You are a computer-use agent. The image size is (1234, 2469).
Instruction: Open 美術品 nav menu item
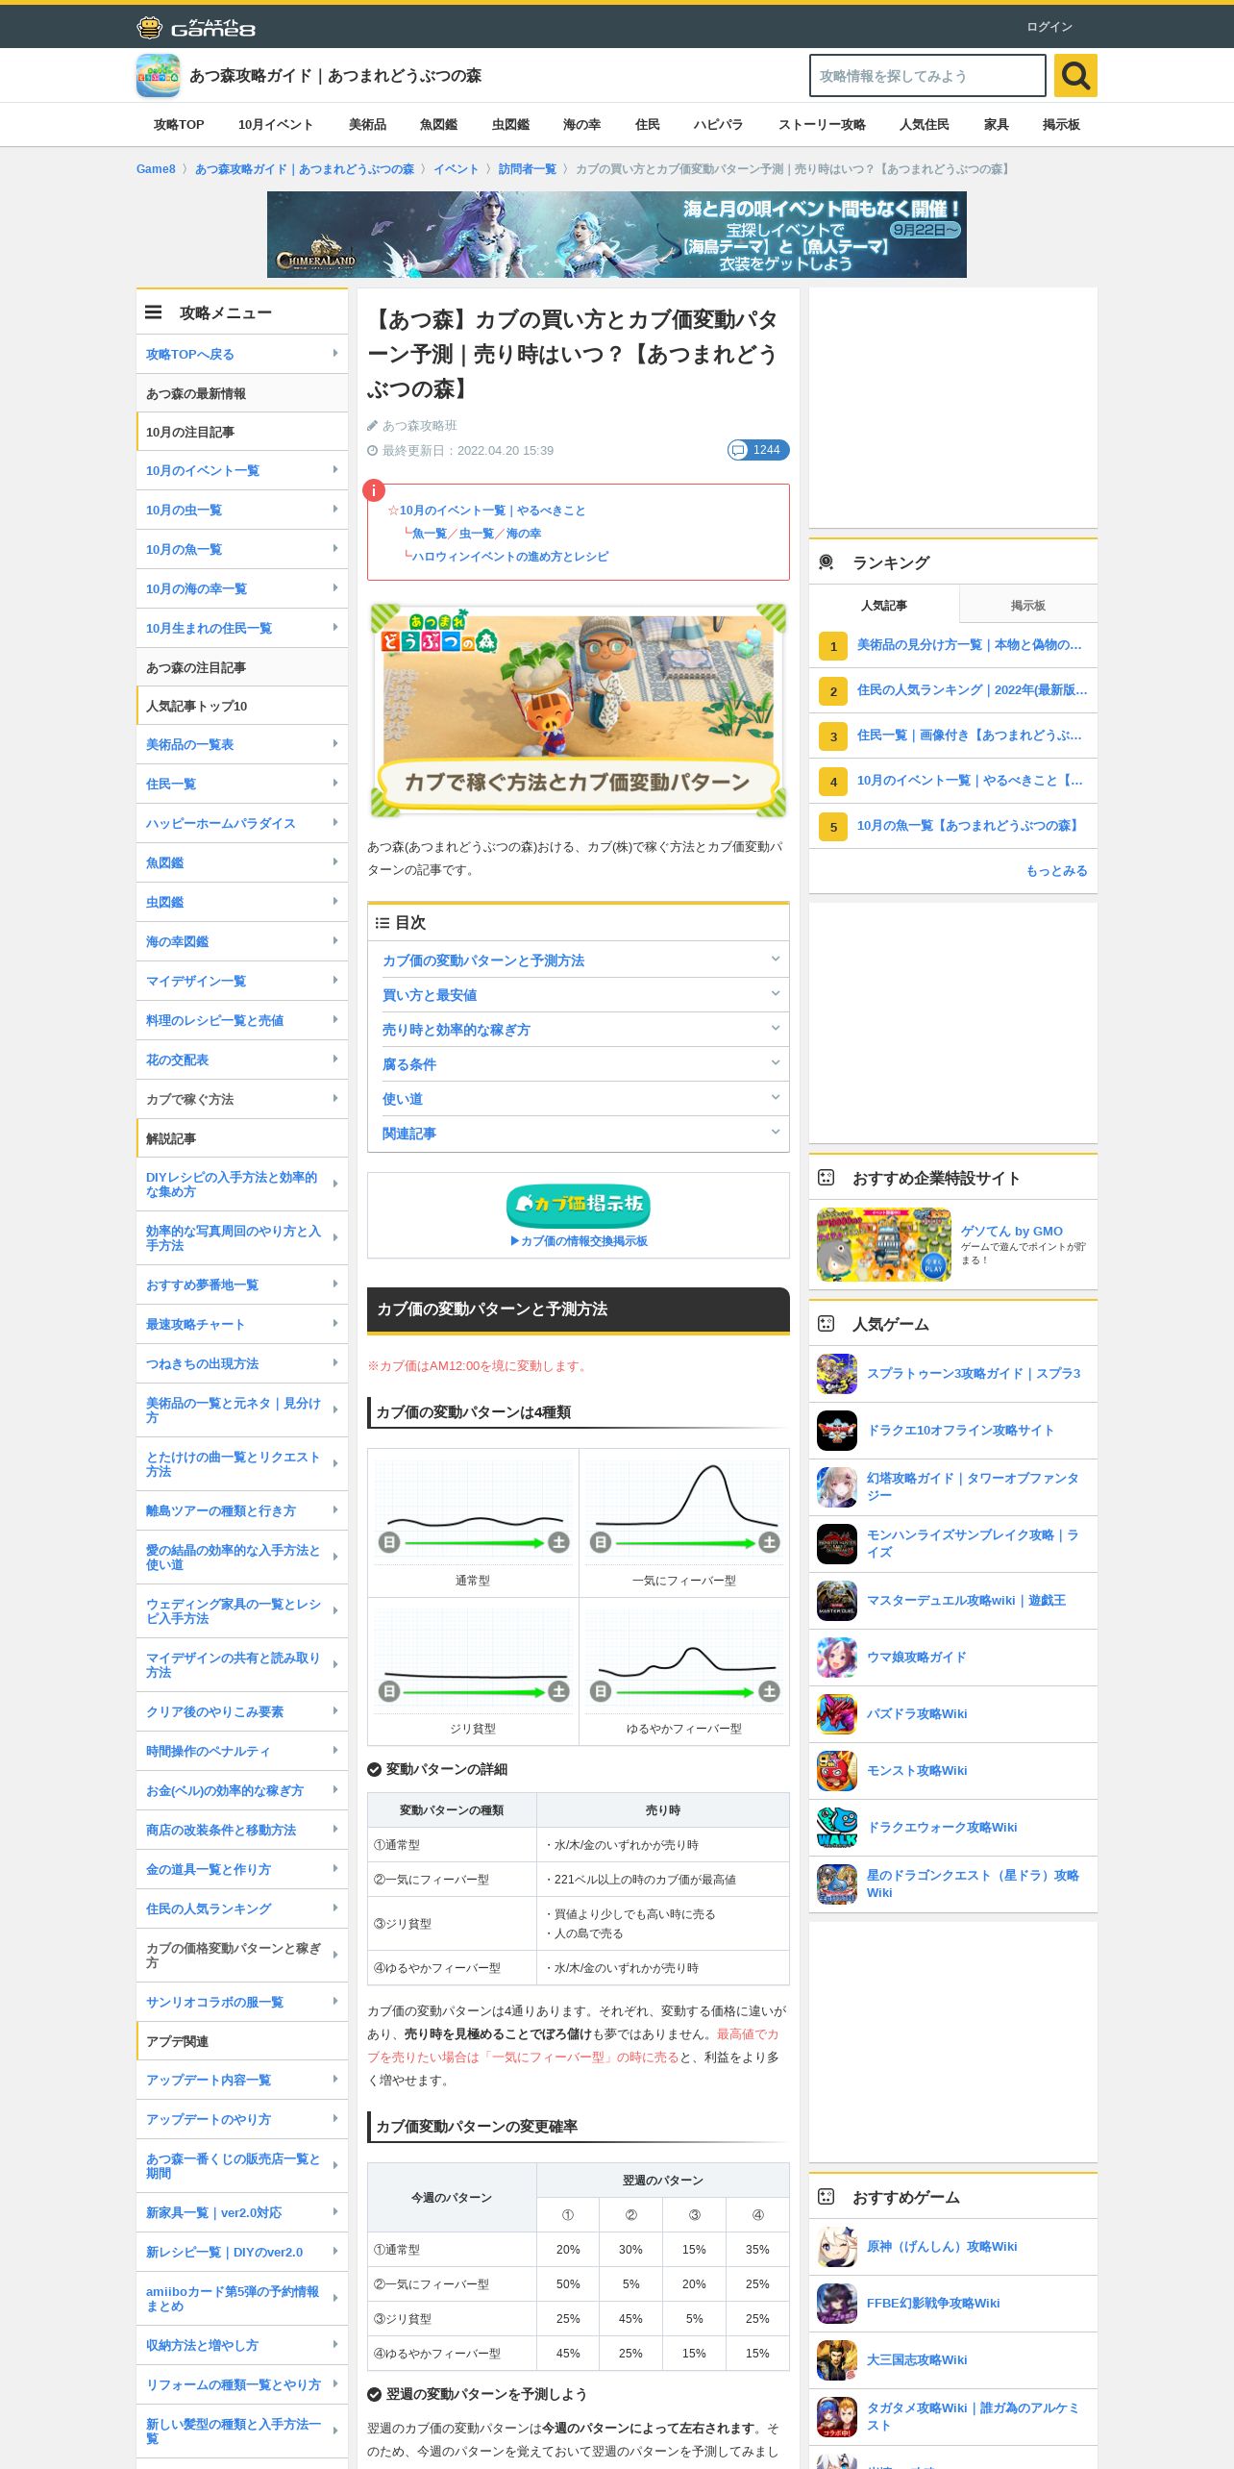pos(367,125)
